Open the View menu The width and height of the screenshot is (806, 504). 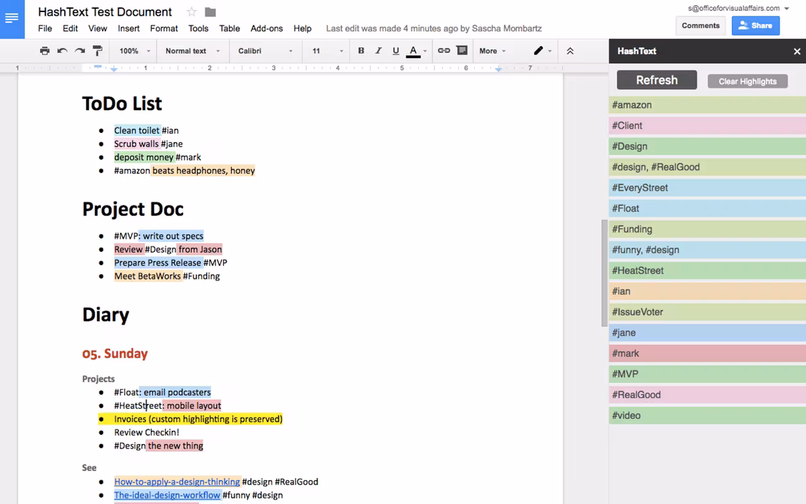pyautogui.click(x=98, y=28)
